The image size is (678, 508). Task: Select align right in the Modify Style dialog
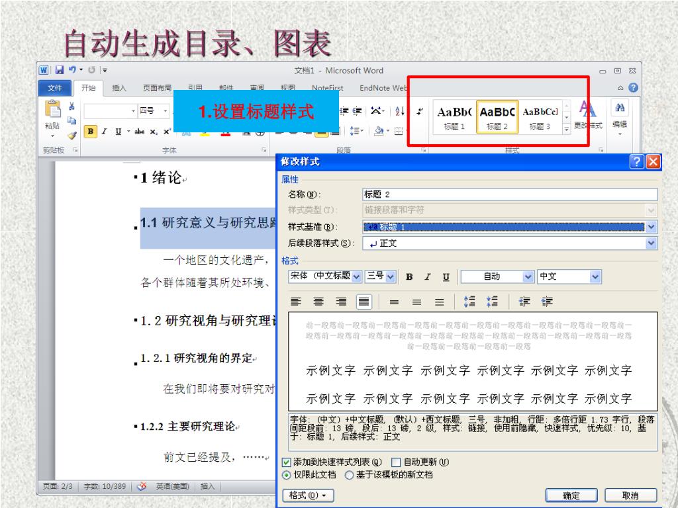(x=341, y=302)
